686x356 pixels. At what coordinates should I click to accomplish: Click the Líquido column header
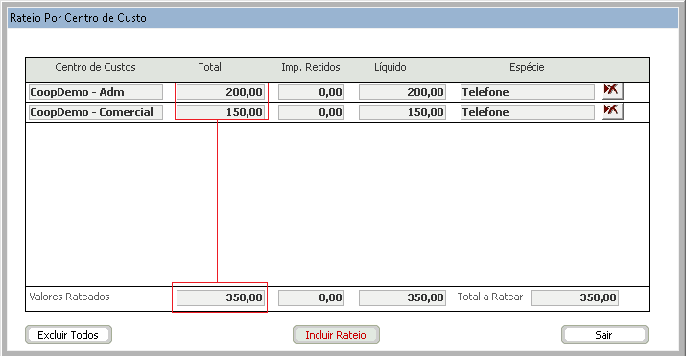point(390,67)
